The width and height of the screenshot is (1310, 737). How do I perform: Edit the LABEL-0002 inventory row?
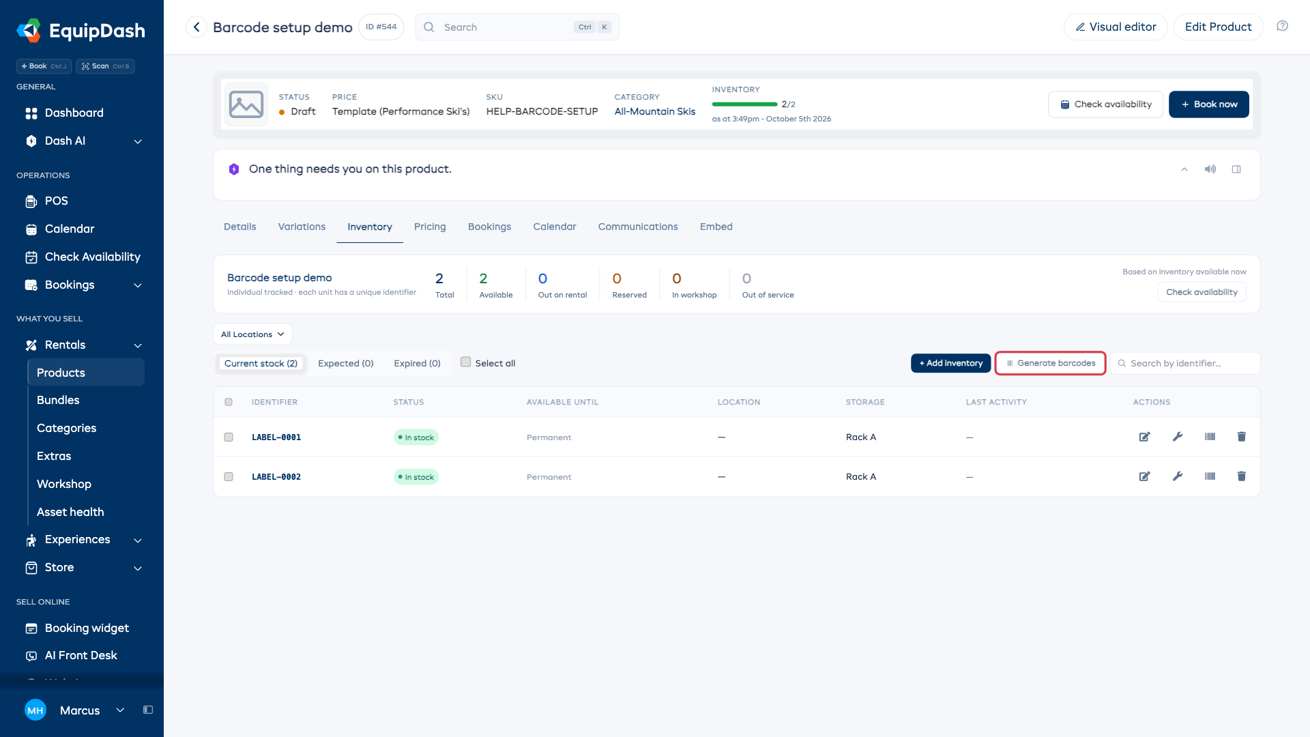coord(1144,476)
